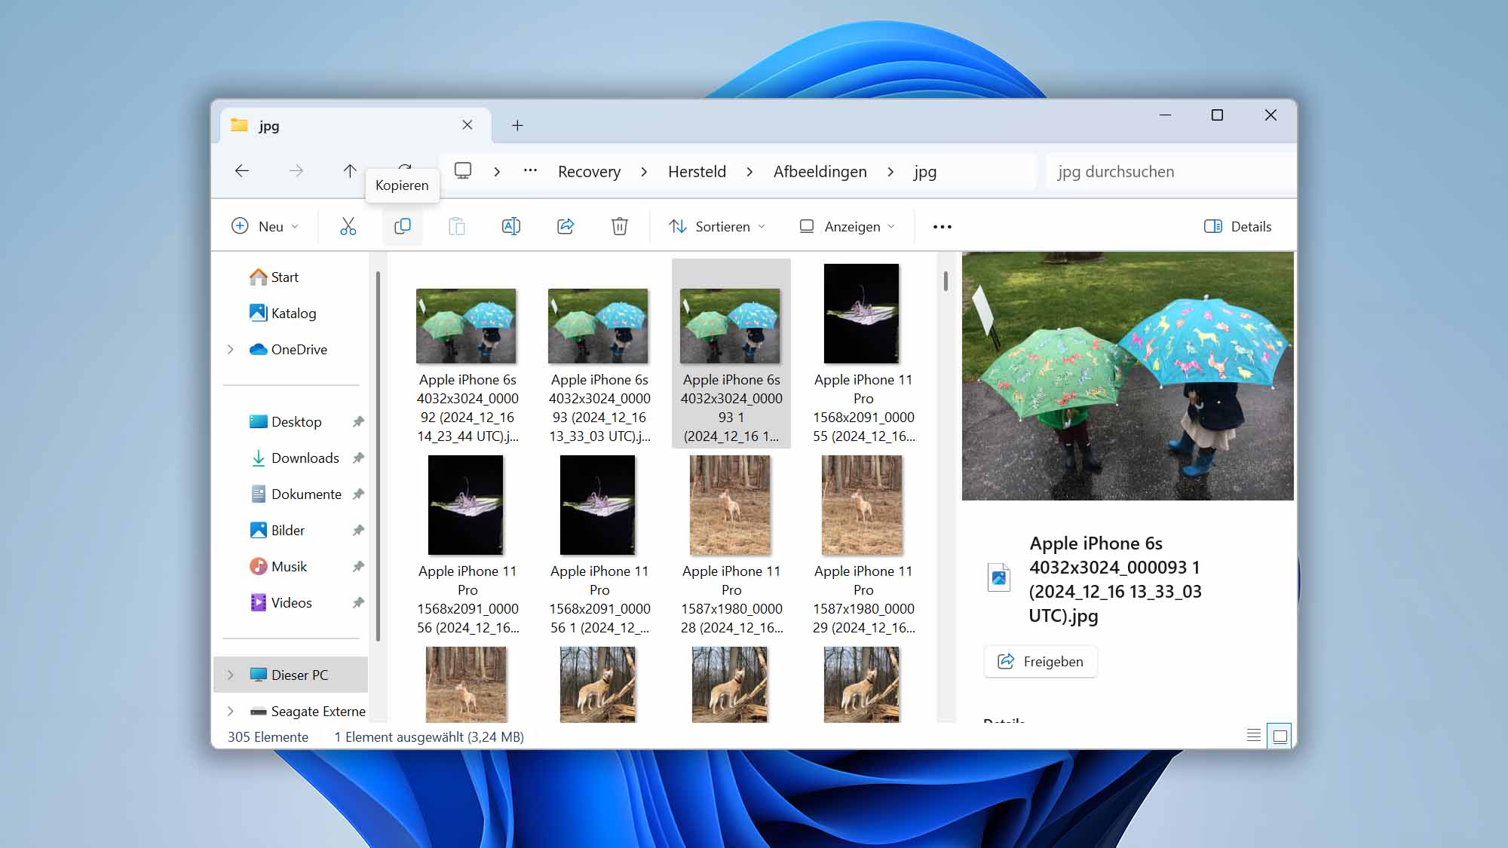Click the Copy (Kopieren) icon in toolbar
The height and width of the screenshot is (848, 1508).
pyautogui.click(x=402, y=225)
